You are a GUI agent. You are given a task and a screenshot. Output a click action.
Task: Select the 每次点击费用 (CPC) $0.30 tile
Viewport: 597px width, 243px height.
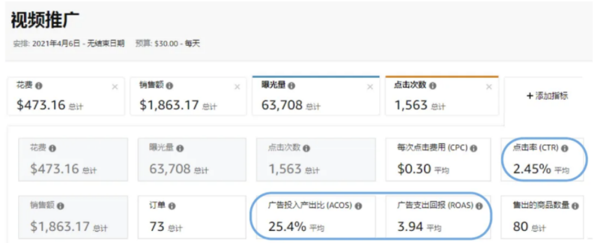438,160
